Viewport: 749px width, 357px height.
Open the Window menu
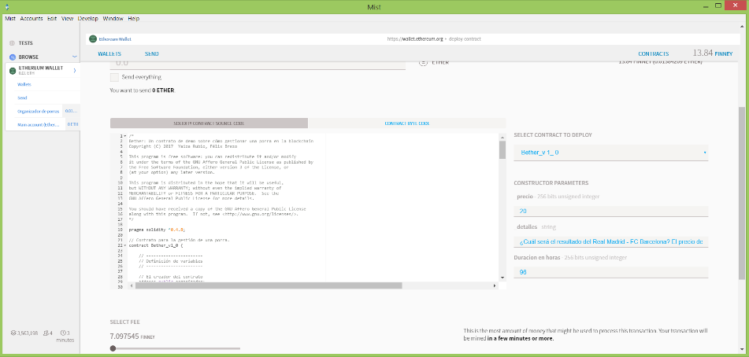point(113,19)
